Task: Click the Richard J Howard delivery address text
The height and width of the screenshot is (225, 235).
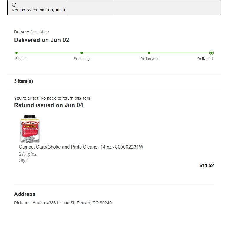Action: [x=63, y=203]
